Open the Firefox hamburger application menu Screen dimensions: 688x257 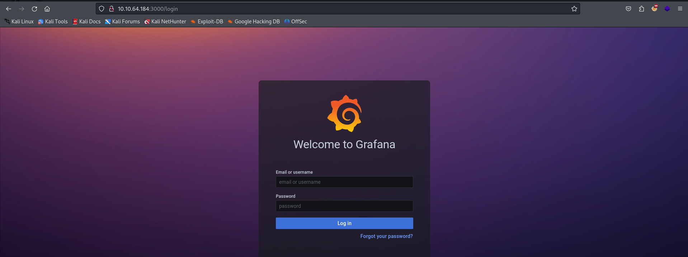tap(680, 9)
